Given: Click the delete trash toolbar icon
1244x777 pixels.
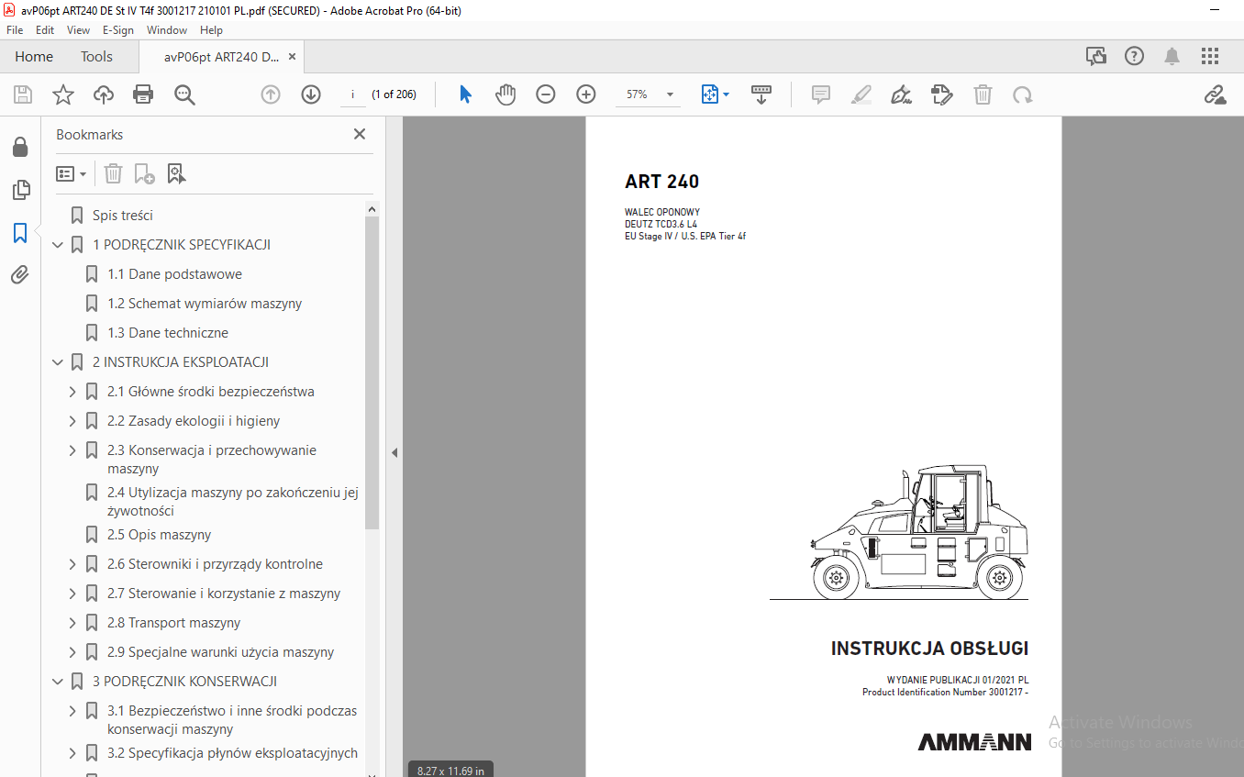Looking at the screenshot, I should (x=983, y=94).
